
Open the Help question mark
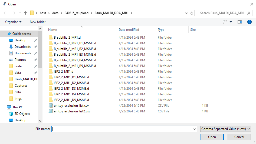click(x=249, y=22)
